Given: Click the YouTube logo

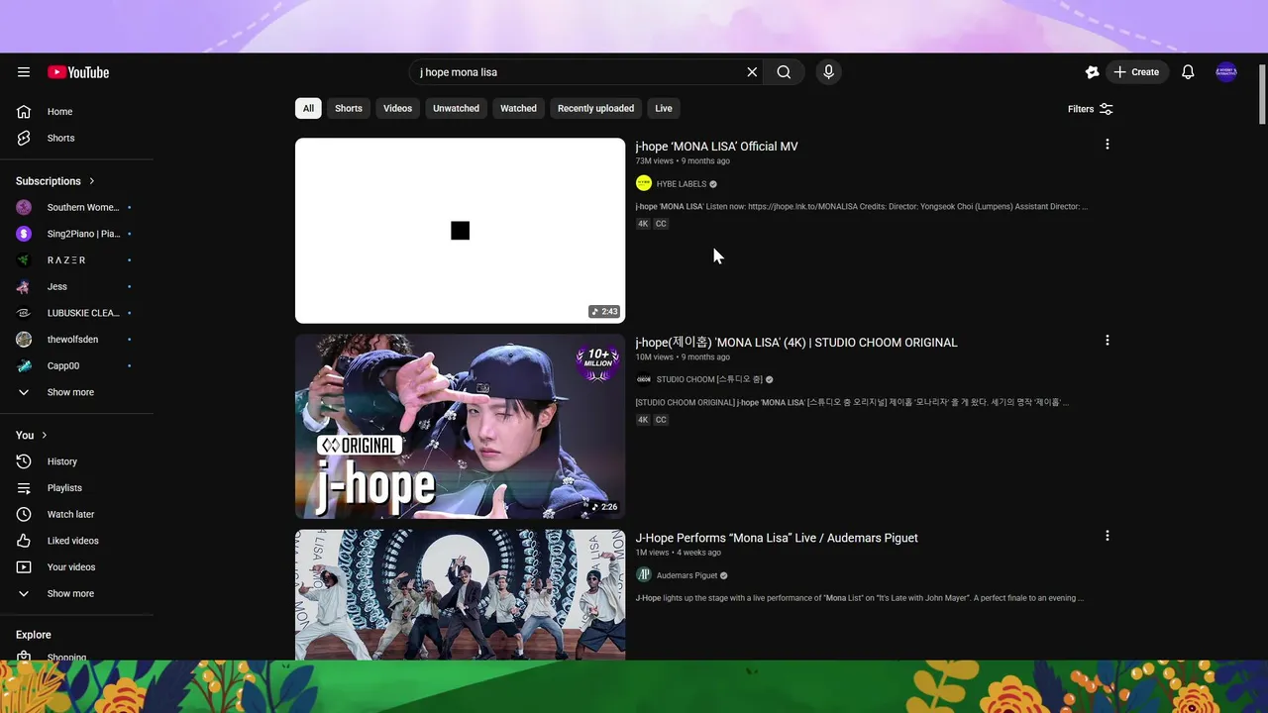Looking at the screenshot, I should pyautogui.click(x=78, y=72).
